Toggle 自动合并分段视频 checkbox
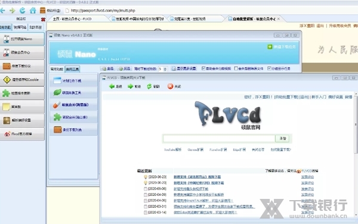Image resolution: width=358 pixels, height=224 pixels. coord(203,68)
